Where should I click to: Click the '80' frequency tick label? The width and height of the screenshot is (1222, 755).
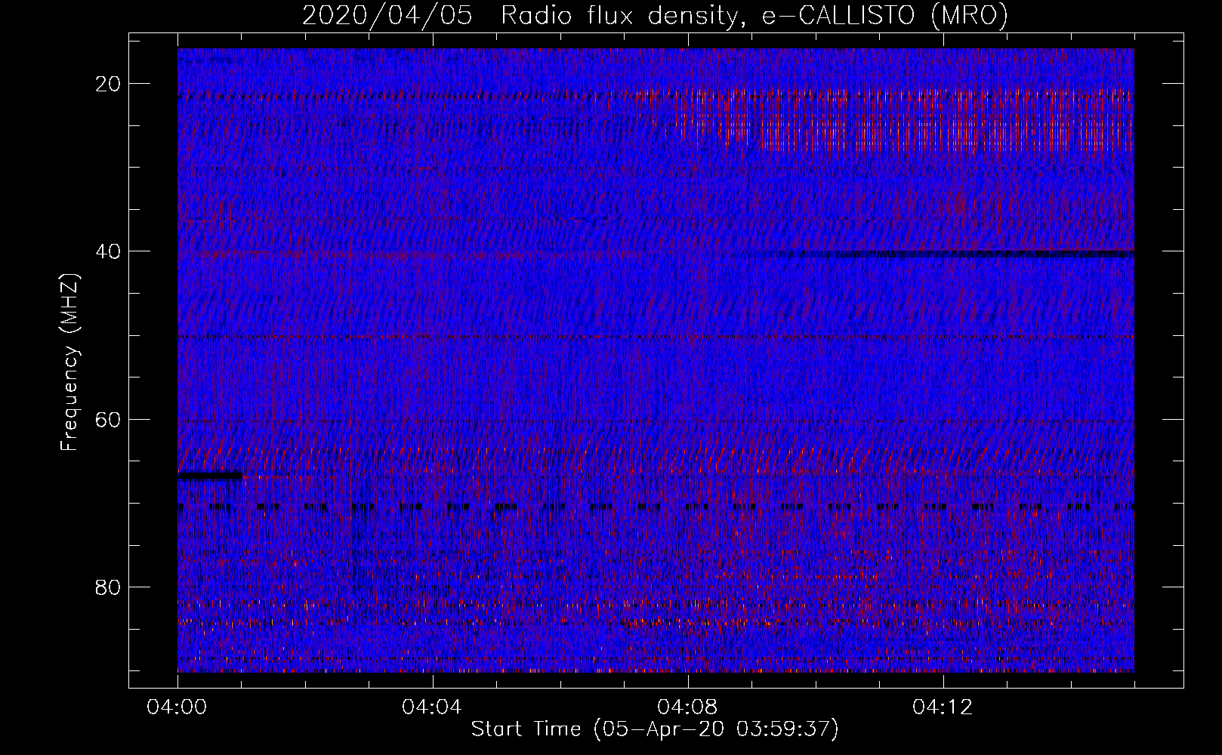109,587
